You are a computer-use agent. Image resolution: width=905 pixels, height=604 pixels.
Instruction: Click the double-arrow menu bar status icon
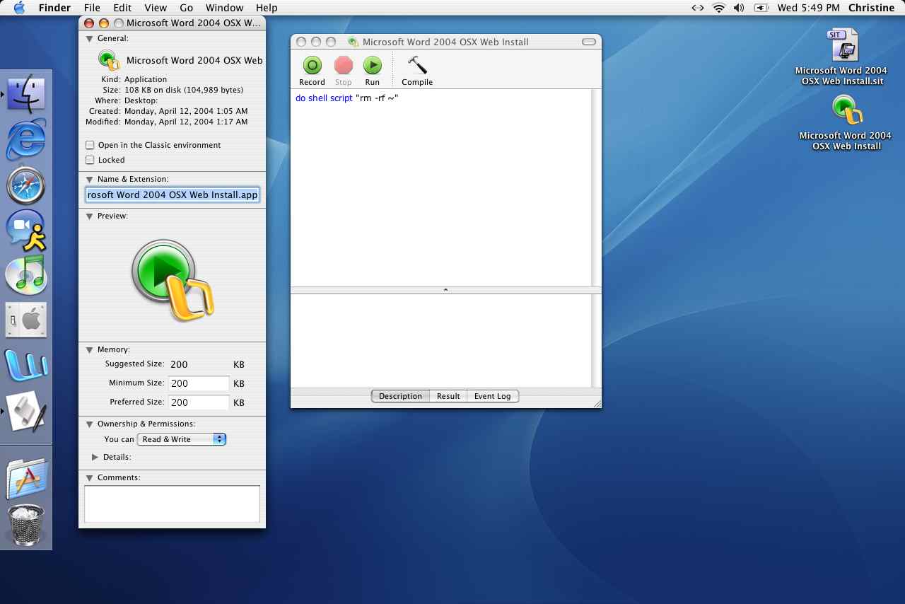[698, 8]
